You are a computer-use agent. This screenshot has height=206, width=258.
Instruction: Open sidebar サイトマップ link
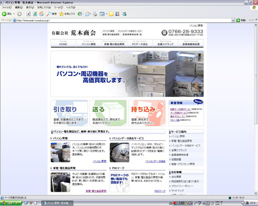[x=177, y=191]
